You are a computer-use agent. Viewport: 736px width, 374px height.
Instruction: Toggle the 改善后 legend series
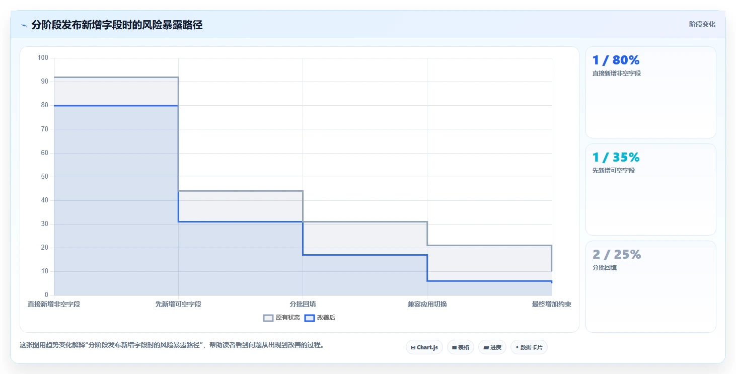tap(320, 318)
